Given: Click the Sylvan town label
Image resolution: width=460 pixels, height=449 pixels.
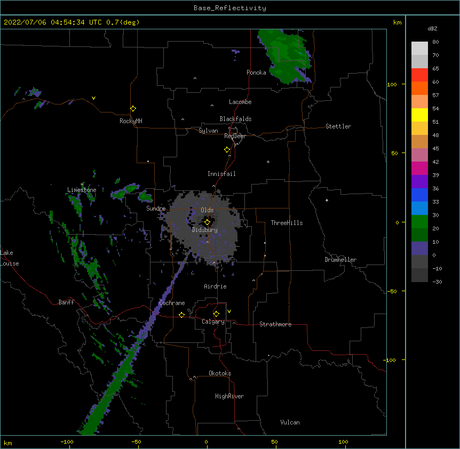Looking at the screenshot, I should 208,131.
